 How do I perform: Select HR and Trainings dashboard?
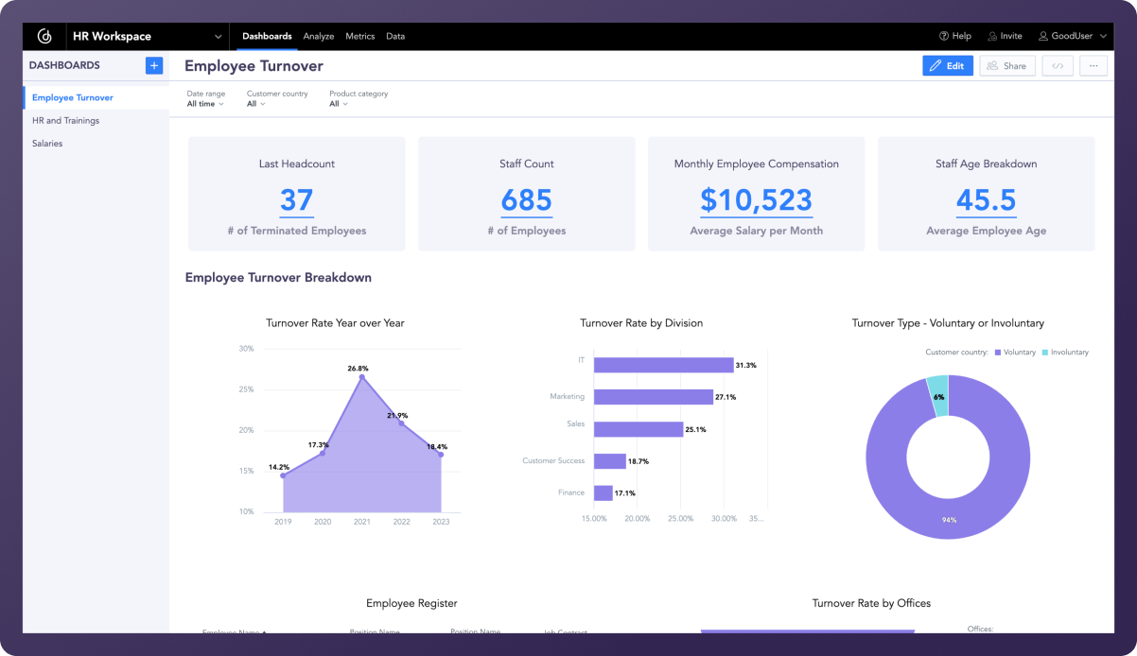click(65, 121)
